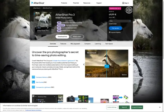Click the Watch video button
Image resolution: width=164 pixels, height=112 pixels.
(x=77, y=37)
